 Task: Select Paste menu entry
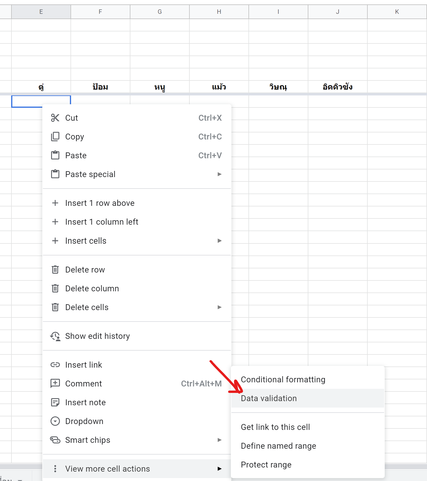(137, 155)
